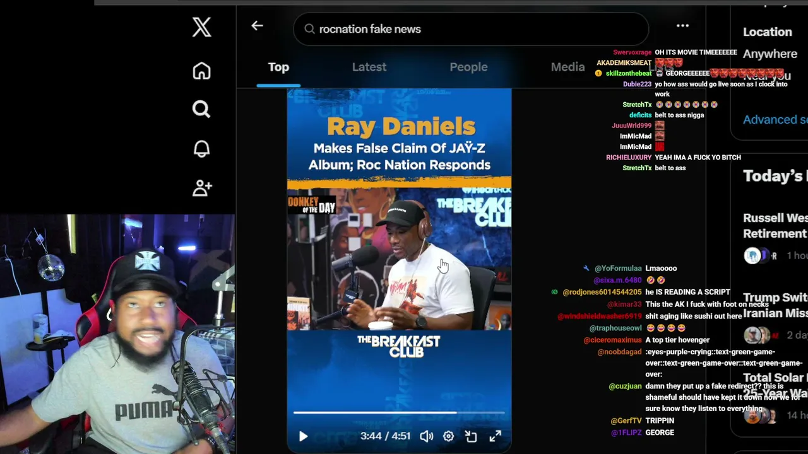
Task: Go to the Home feed icon
Action: [202, 71]
